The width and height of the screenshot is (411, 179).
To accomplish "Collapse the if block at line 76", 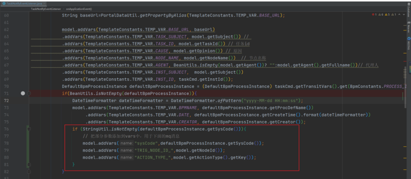I will (29, 129).
